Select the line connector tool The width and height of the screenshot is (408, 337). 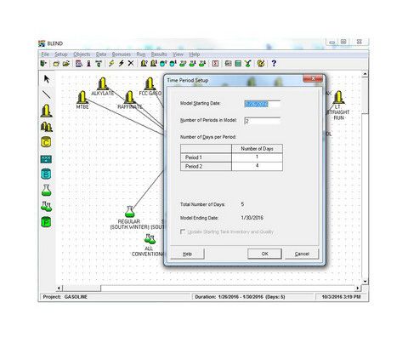pyautogui.click(x=47, y=94)
